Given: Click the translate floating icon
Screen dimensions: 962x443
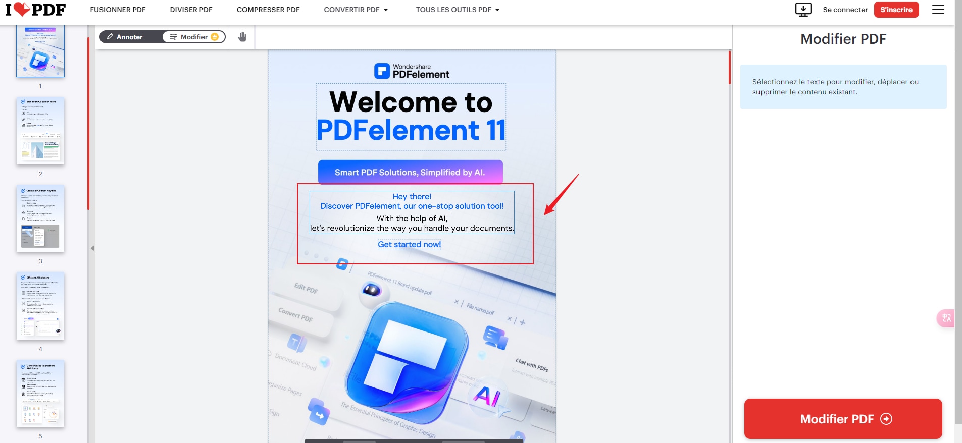Looking at the screenshot, I should point(946,318).
